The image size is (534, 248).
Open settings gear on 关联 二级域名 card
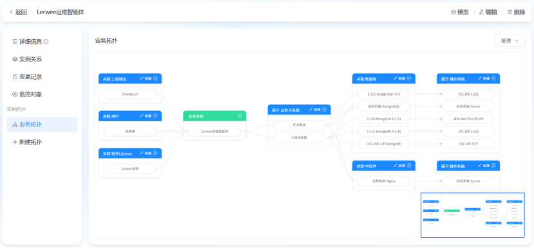click(155, 78)
